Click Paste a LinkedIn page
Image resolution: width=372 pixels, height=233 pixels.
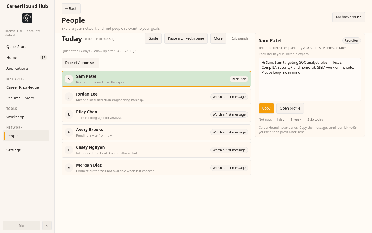tap(186, 38)
